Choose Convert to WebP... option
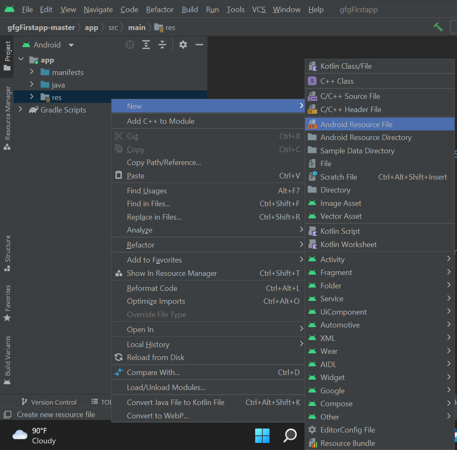 [x=208, y=415]
